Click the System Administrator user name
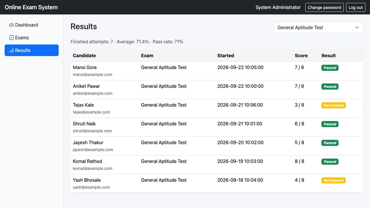Screen dimensions: 370x208 pos(278,7)
